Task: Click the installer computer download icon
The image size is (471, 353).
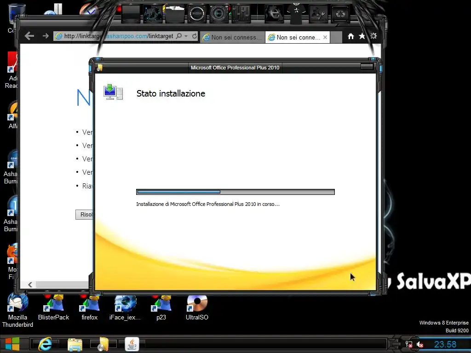Action: pos(113,92)
